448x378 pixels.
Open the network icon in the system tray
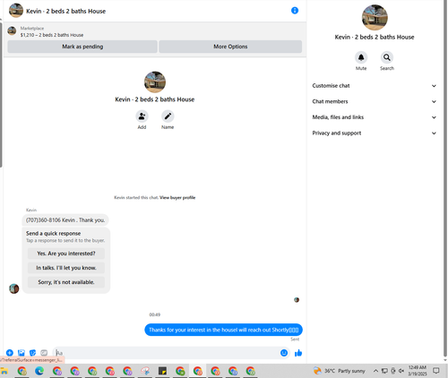tap(384, 371)
